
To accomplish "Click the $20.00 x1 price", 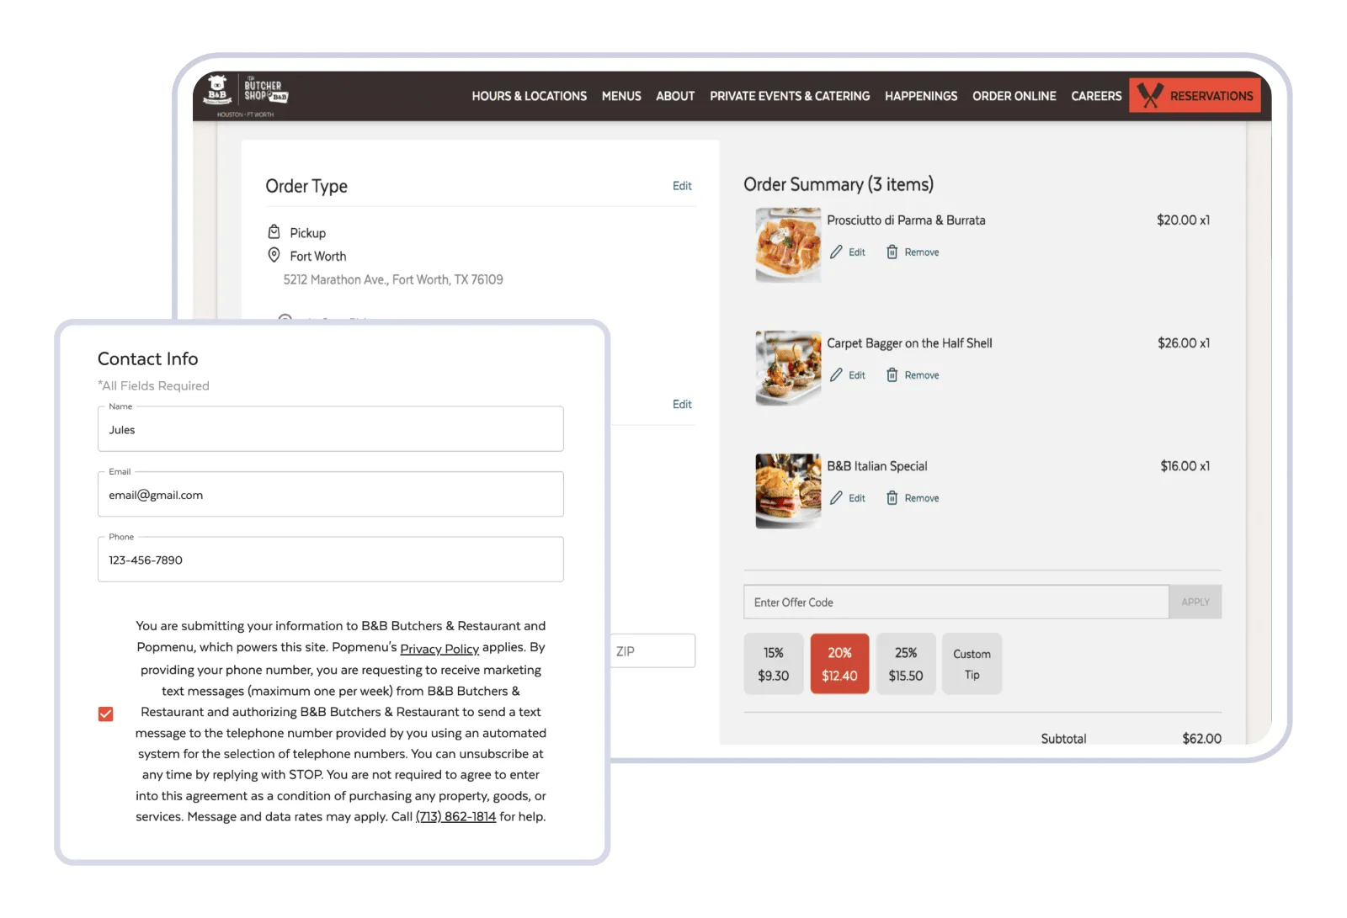I will pos(1183,220).
